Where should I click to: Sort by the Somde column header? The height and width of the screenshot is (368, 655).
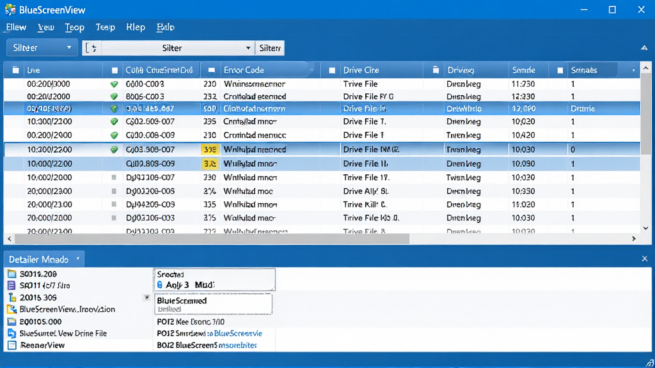pyautogui.click(x=524, y=70)
